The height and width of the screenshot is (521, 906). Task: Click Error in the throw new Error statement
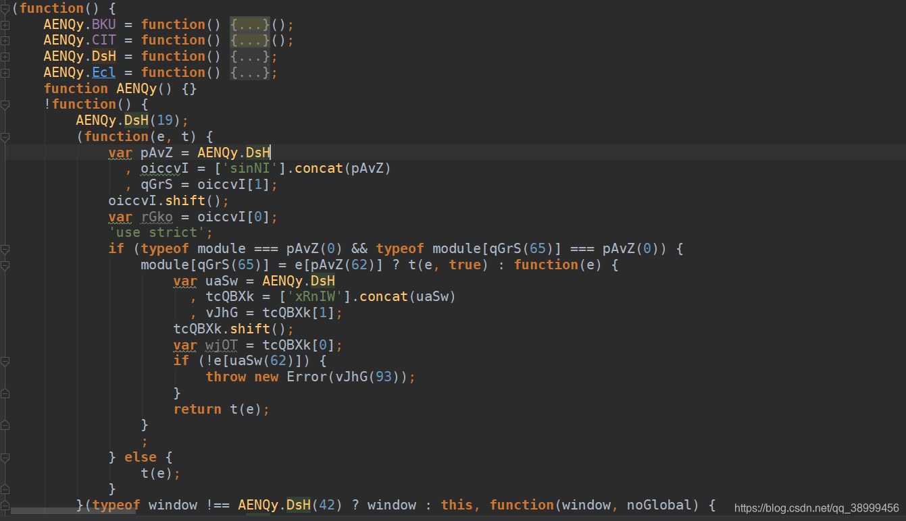pyautogui.click(x=307, y=377)
